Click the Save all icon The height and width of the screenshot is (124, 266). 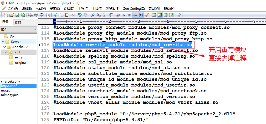[x=23, y=15]
